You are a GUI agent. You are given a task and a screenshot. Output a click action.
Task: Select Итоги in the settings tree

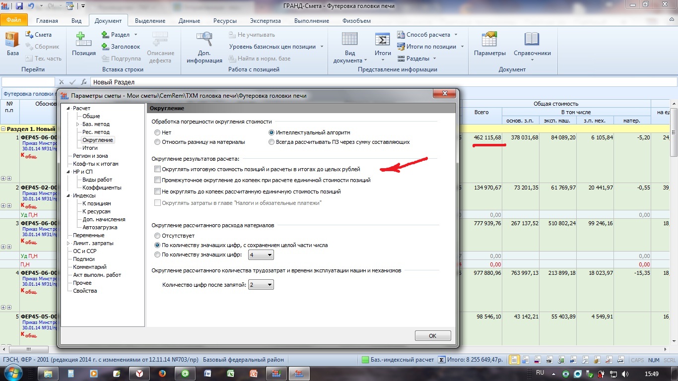coord(90,148)
